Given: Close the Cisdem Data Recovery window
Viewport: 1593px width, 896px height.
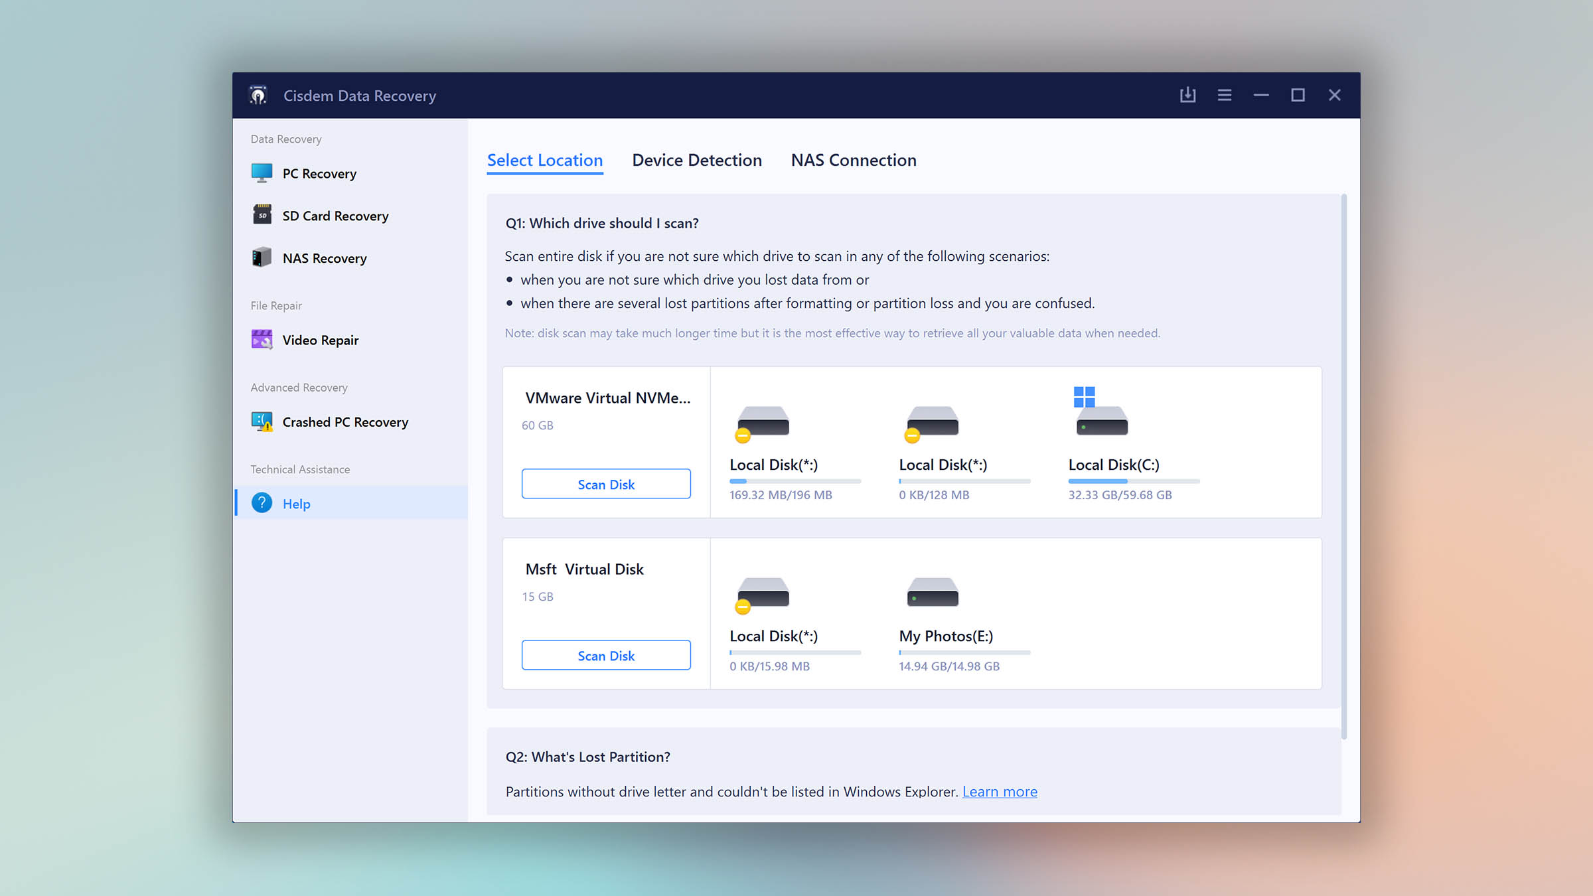Looking at the screenshot, I should (1335, 95).
